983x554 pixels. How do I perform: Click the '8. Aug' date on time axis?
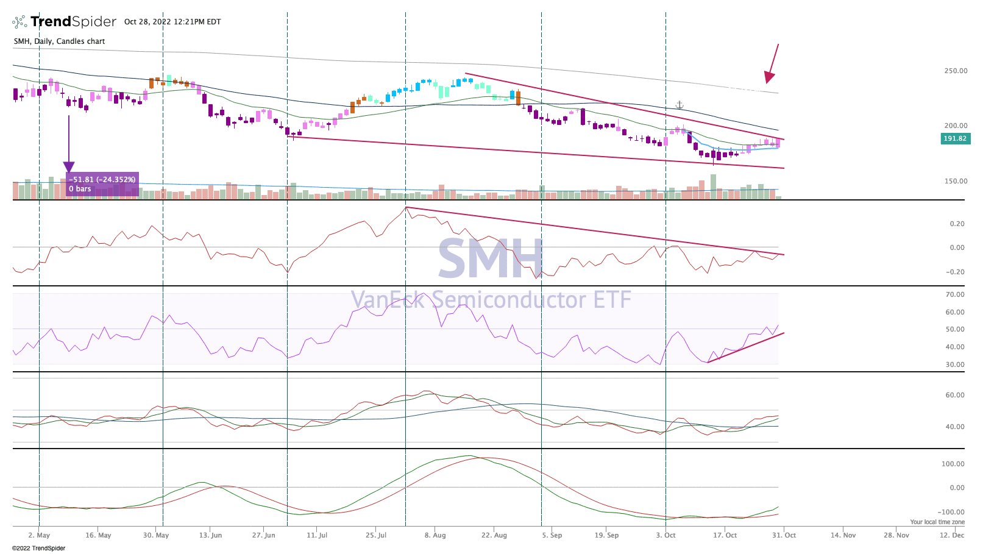point(435,535)
